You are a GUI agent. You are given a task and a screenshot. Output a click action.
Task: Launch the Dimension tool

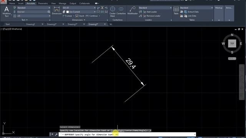57,10
